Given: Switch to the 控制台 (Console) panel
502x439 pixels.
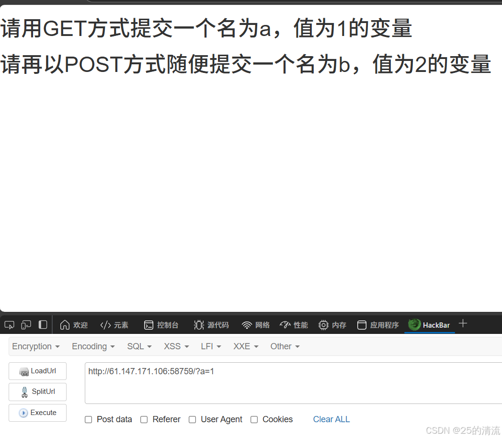Looking at the screenshot, I should pyautogui.click(x=161, y=325).
